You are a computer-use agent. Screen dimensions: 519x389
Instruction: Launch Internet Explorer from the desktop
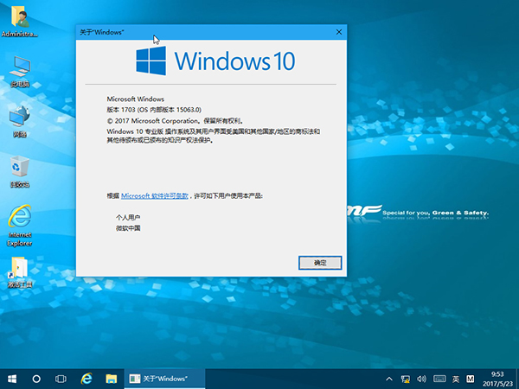[20, 226]
